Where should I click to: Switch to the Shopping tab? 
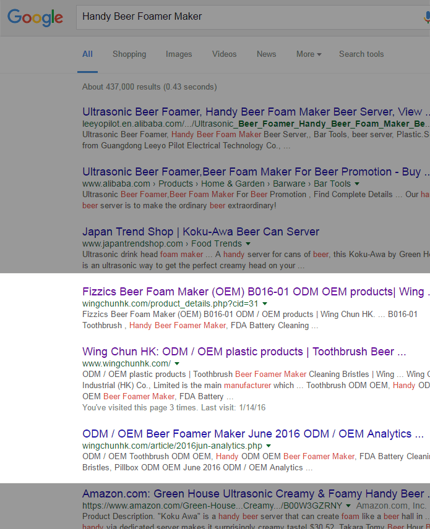(129, 54)
